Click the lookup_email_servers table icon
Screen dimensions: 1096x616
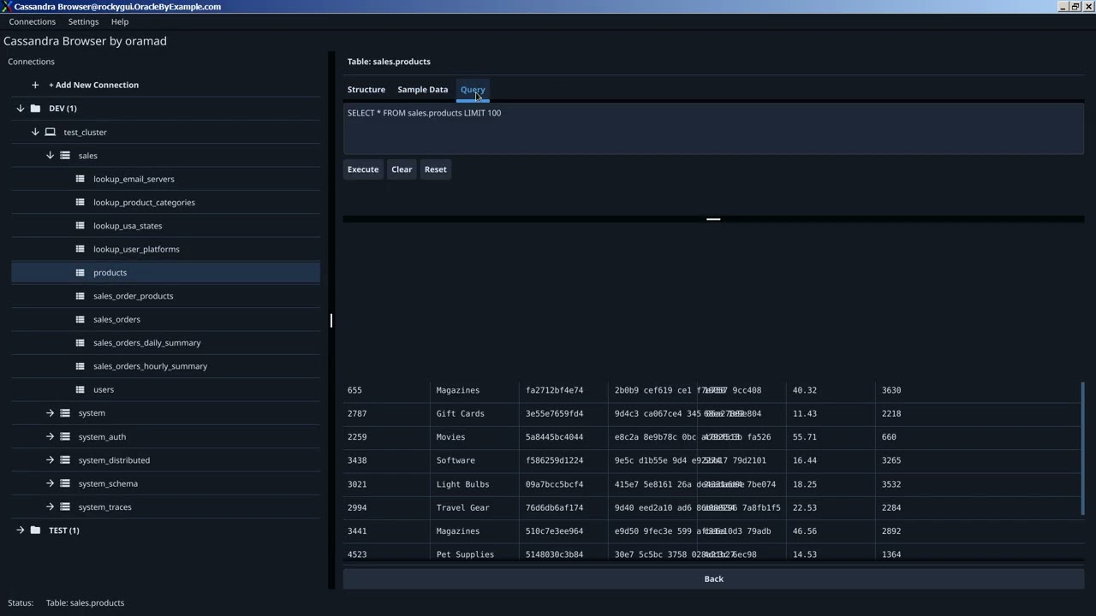tap(80, 179)
